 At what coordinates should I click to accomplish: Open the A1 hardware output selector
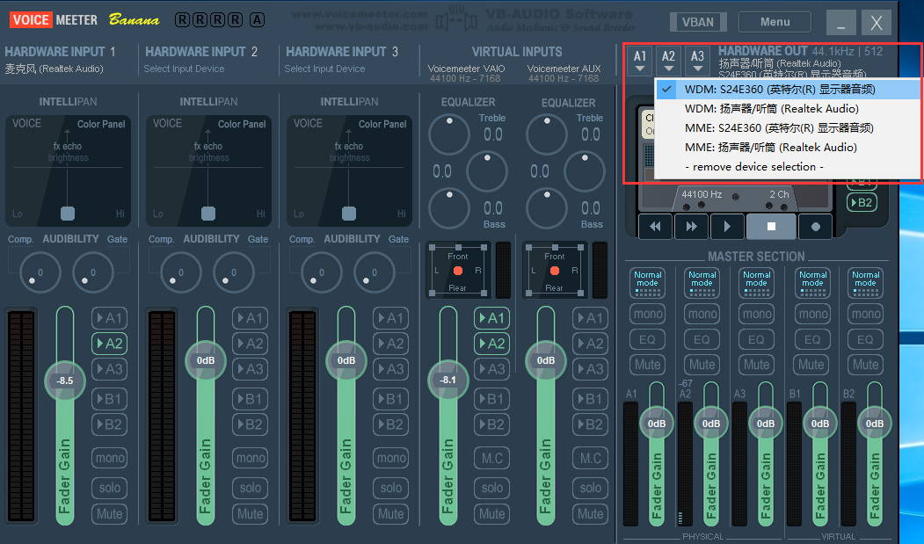(640, 61)
